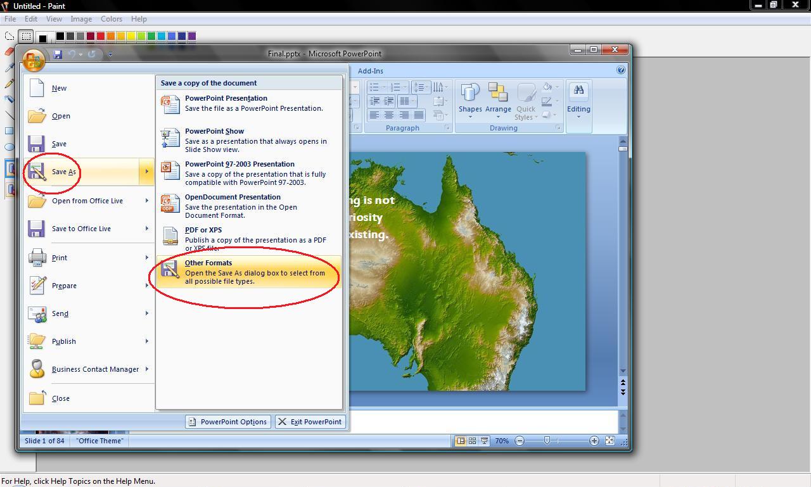The width and height of the screenshot is (811, 487).
Task: Choose Close from the Office menu
Action: (x=89, y=398)
